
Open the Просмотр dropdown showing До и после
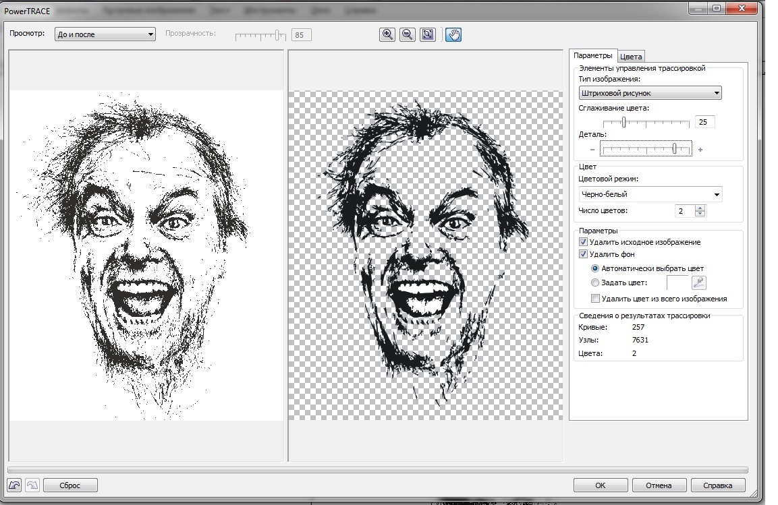pyautogui.click(x=105, y=34)
